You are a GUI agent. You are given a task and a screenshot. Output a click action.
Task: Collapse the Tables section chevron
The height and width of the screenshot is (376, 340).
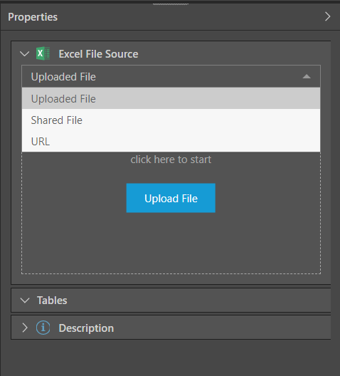pos(25,301)
